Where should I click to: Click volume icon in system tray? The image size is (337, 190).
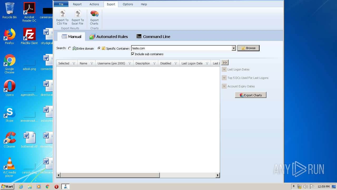point(305,187)
